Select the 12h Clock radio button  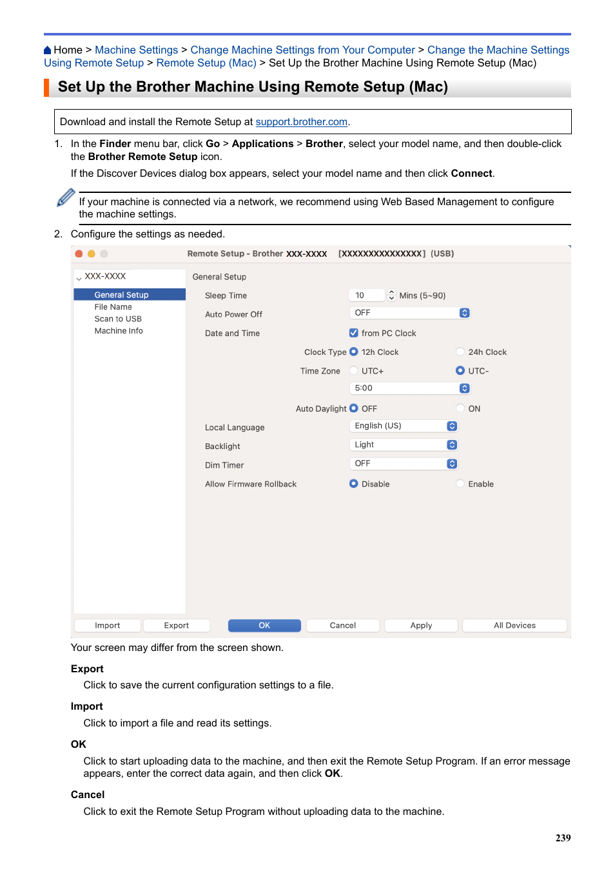pyautogui.click(x=354, y=352)
